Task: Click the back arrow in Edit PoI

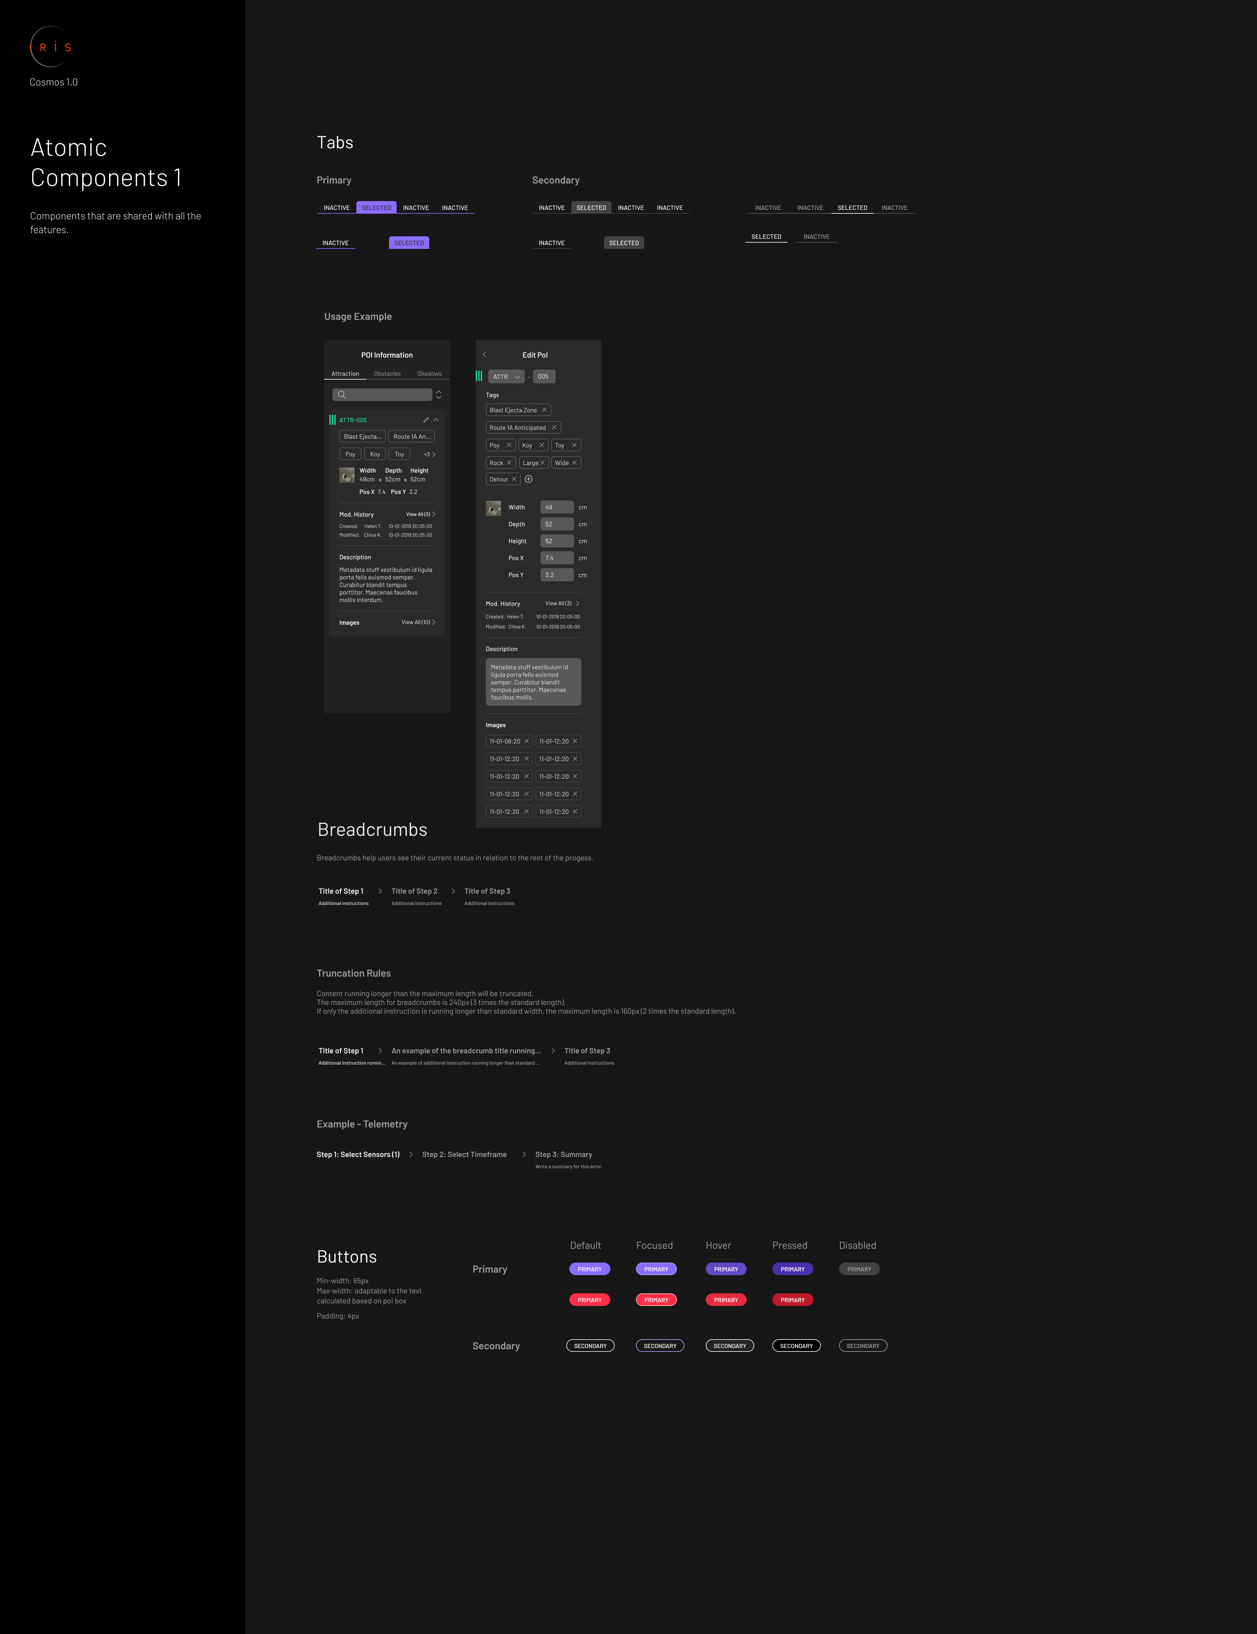Action: pos(485,355)
